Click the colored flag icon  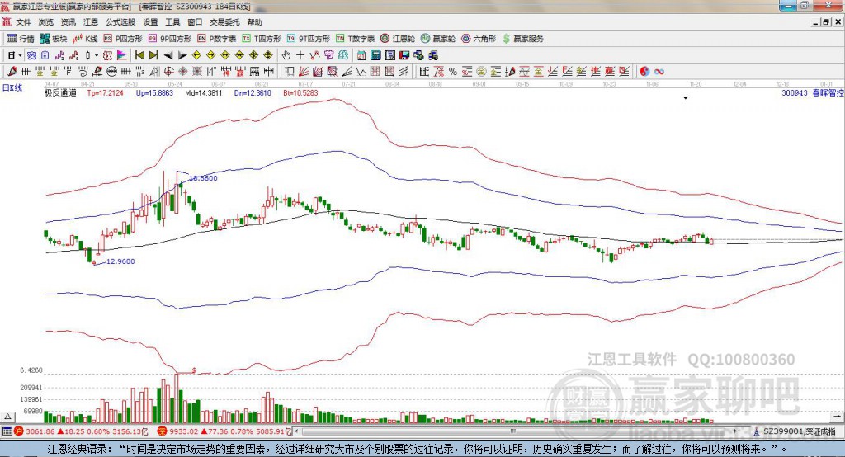click(x=122, y=55)
